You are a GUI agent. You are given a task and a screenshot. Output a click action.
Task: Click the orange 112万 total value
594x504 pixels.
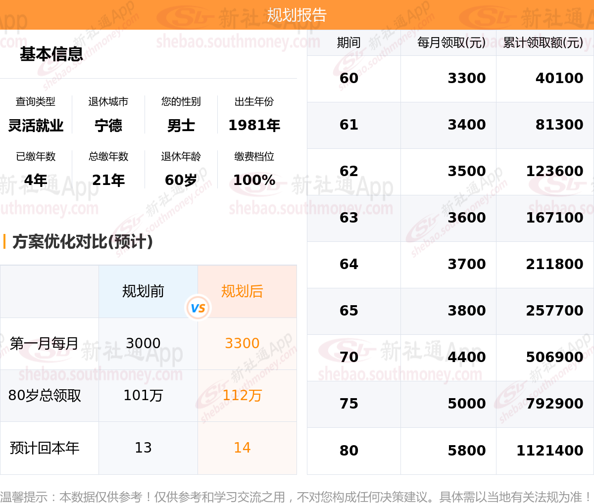[x=242, y=396]
